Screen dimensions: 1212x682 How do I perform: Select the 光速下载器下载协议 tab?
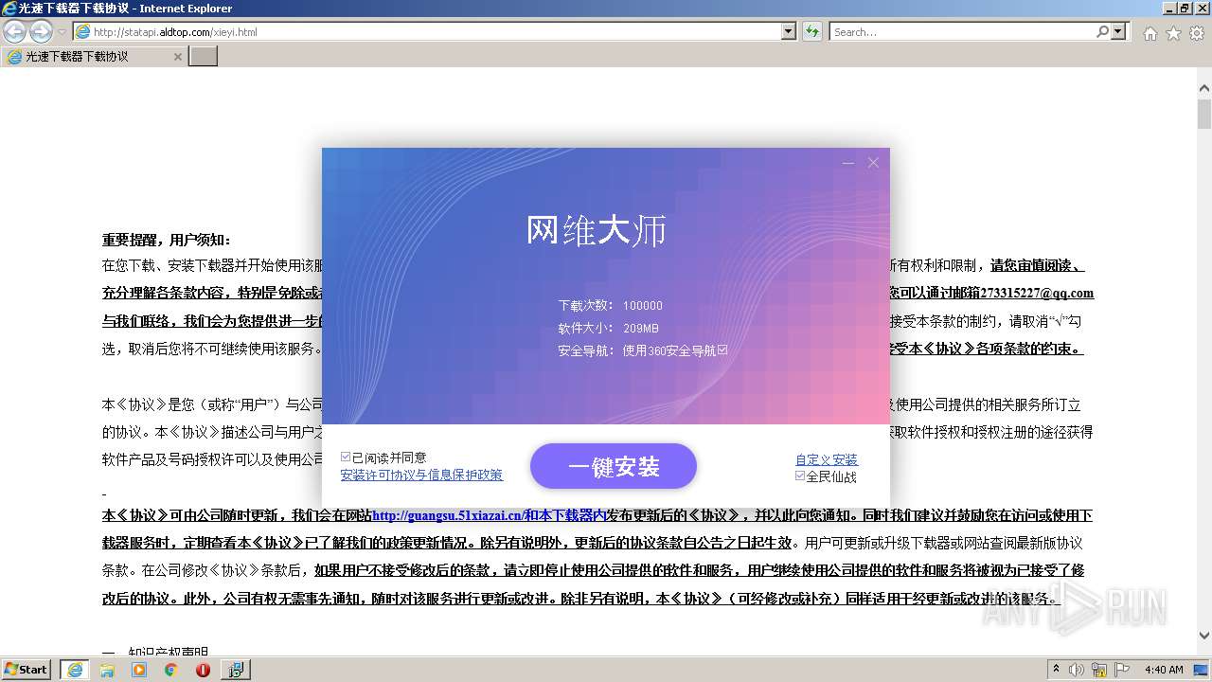click(94, 57)
